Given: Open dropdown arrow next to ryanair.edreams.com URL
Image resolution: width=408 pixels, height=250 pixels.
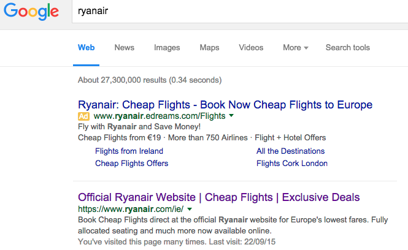Looking at the screenshot, I should click(231, 115).
